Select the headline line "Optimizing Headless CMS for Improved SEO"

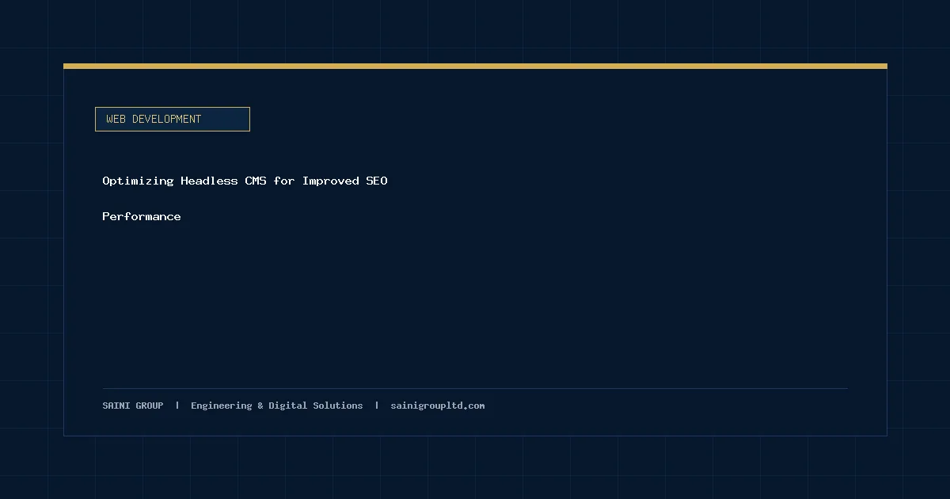coord(245,181)
